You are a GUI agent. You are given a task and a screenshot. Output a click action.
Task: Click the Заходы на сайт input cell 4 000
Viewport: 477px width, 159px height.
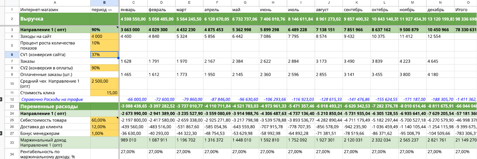click(x=104, y=36)
